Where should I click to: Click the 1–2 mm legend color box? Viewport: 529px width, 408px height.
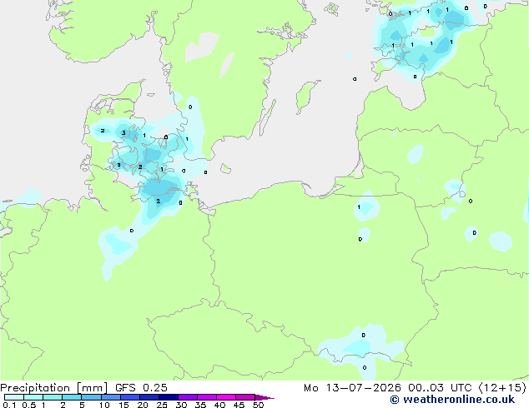click(x=53, y=397)
